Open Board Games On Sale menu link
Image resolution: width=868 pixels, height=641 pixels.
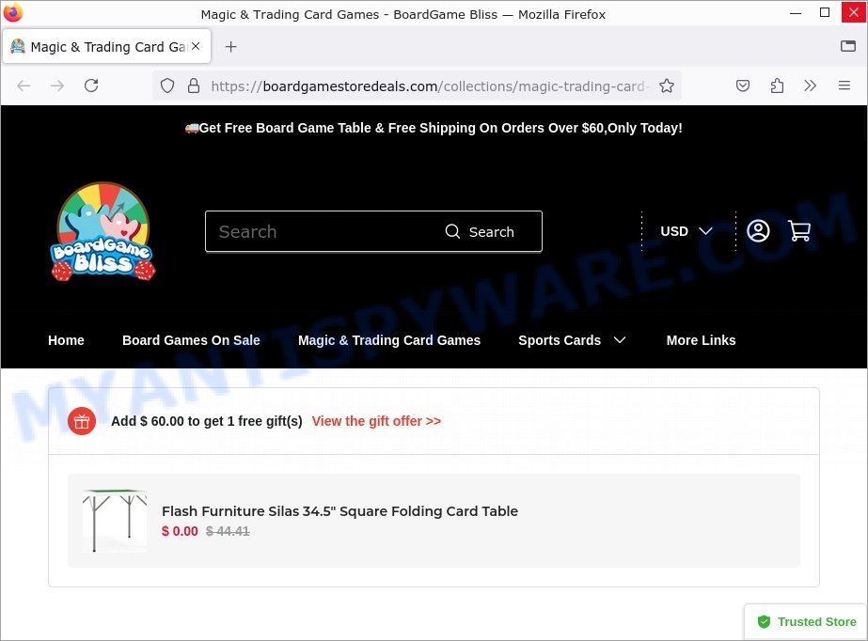pyautogui.click(x=191, y=340)
